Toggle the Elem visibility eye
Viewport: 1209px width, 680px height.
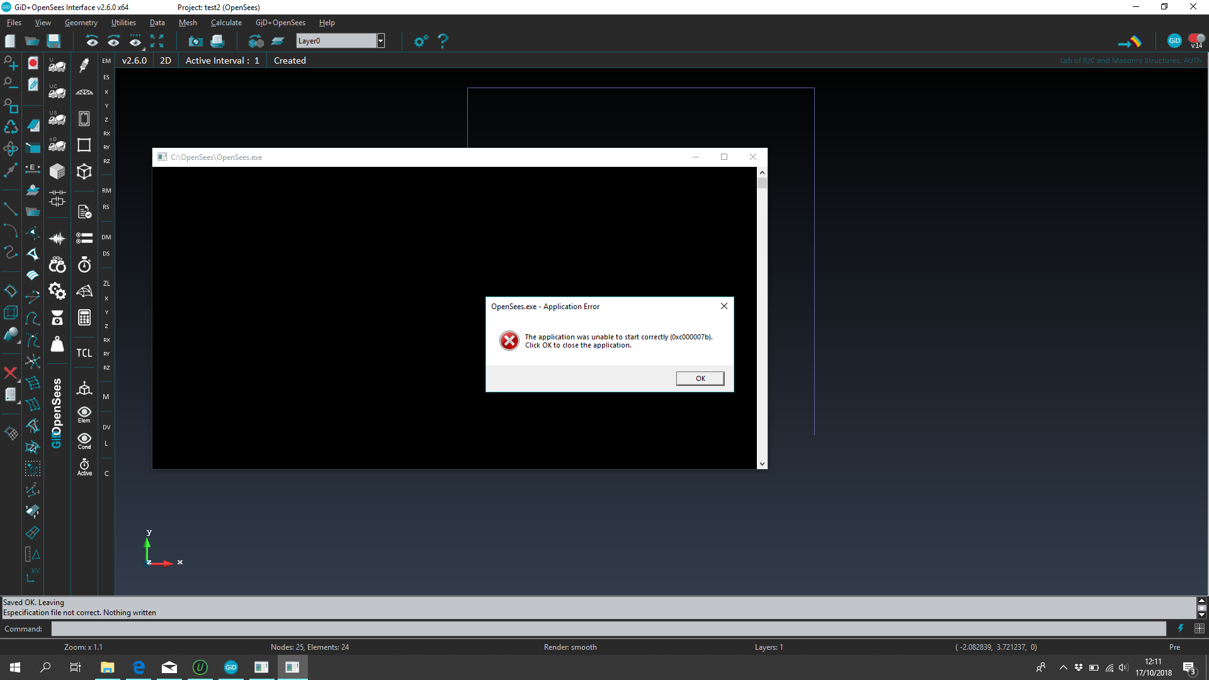(84, 414)
